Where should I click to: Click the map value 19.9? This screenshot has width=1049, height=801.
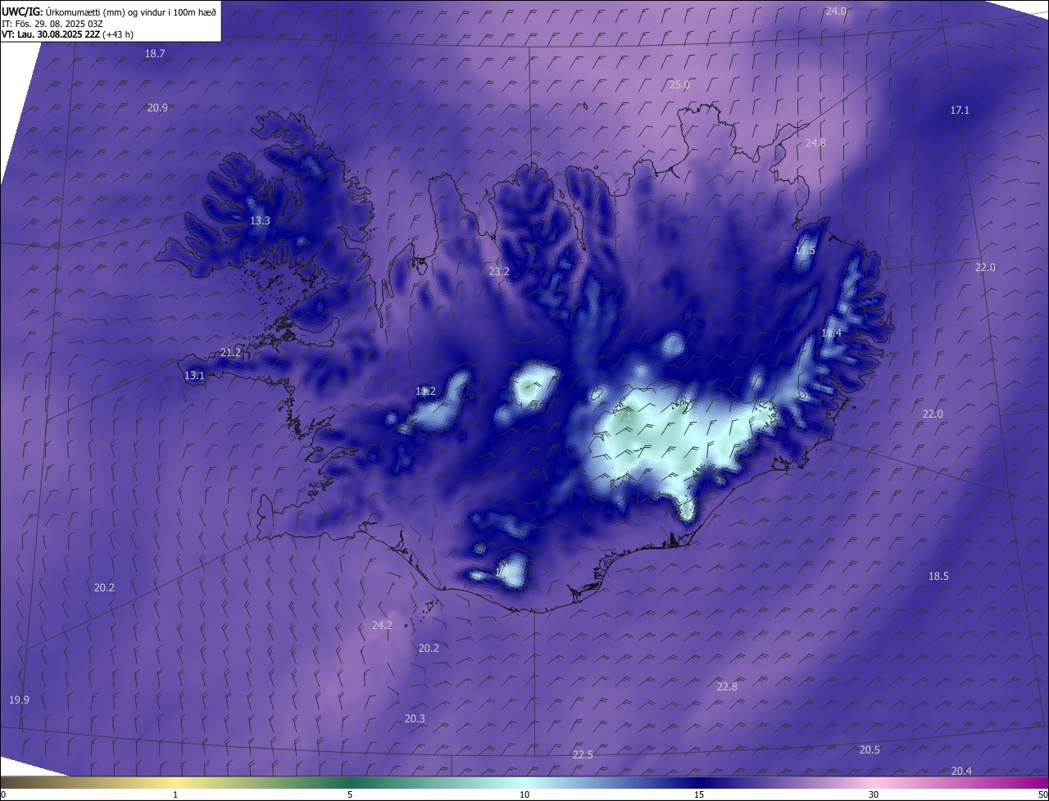pos(19,699)
